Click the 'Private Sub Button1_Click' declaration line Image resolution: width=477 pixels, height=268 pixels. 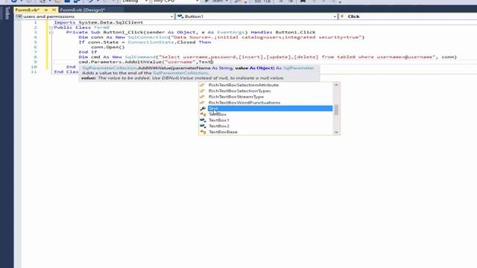(x=191, y=32)
